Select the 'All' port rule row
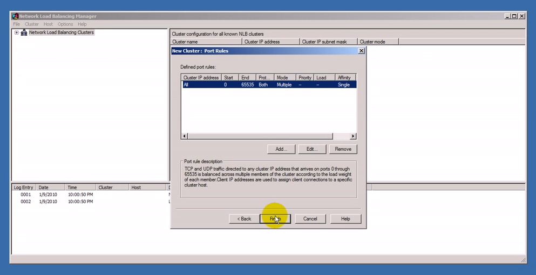Screen dimensions: 536x275 point(269,85)
